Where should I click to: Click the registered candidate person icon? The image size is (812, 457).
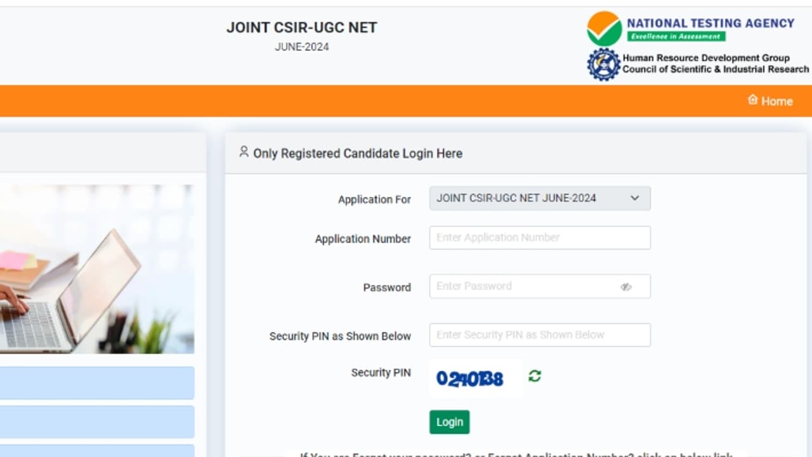(x=243, y=152)
